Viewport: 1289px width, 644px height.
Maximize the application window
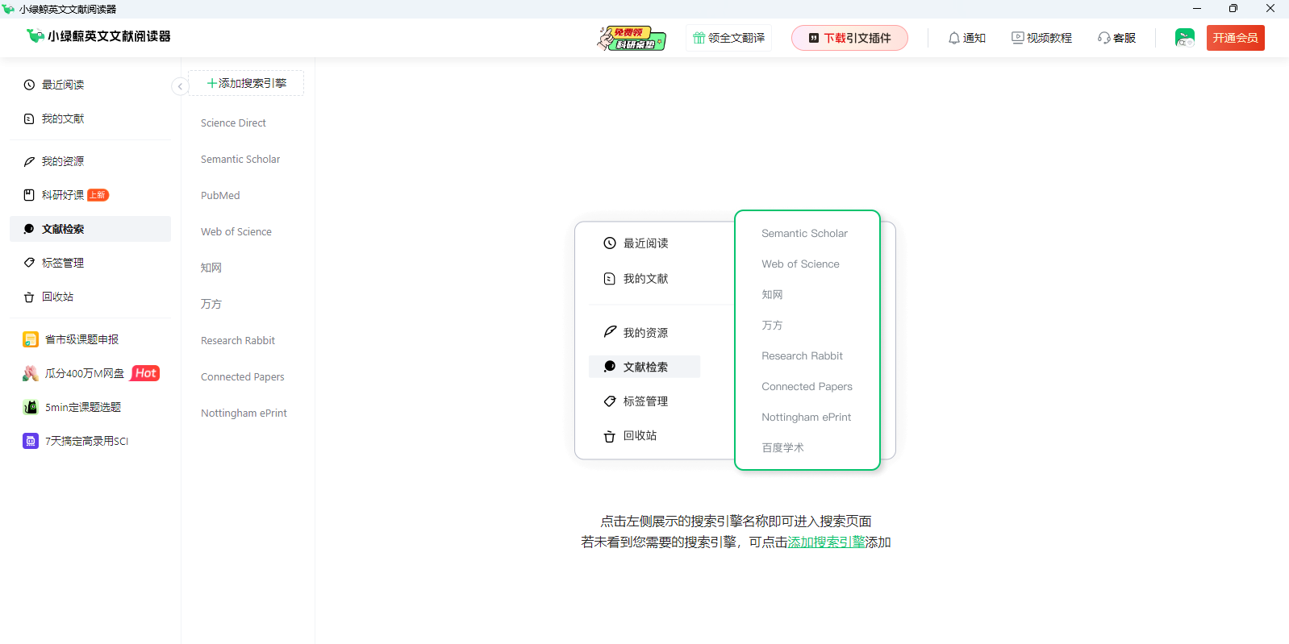(1233, 9)
